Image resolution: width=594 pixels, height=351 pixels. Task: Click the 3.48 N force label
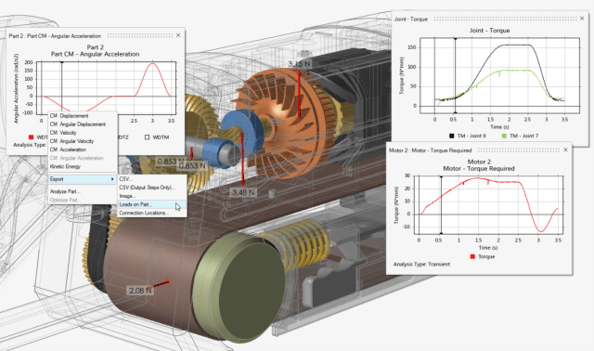(x=243, y=192)
